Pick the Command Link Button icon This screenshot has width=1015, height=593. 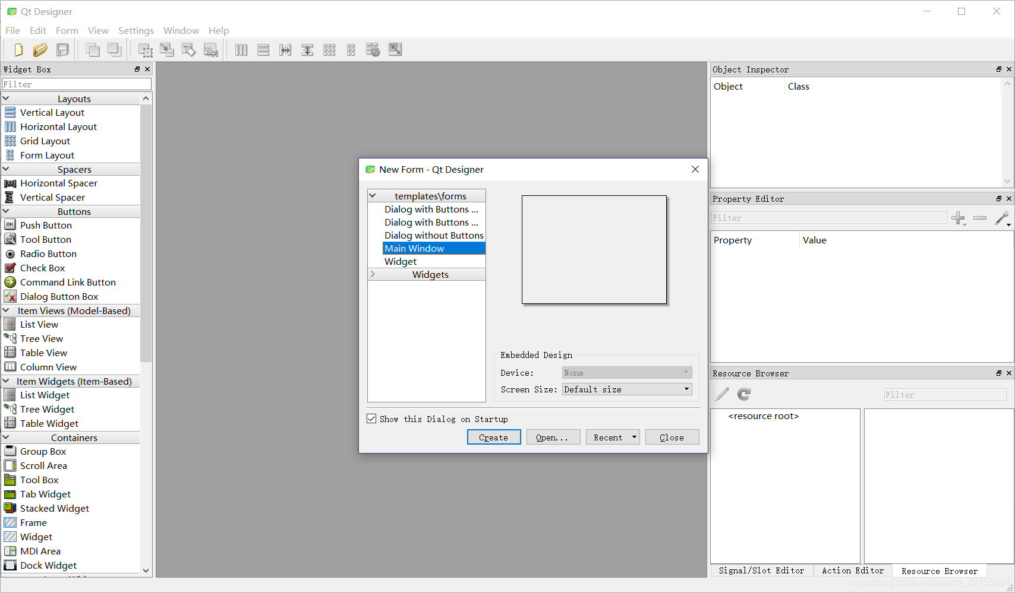[x=10, y=282]
